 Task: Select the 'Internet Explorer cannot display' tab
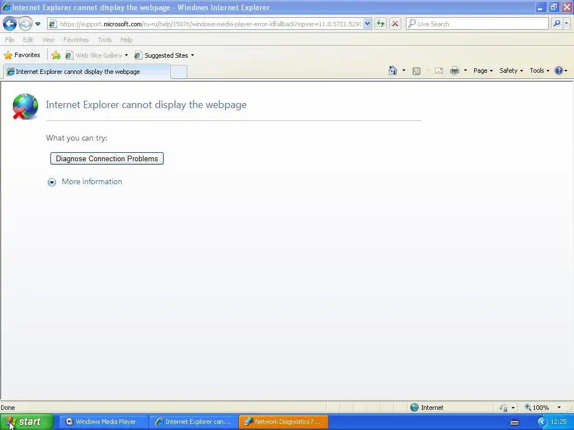pos(87,72)
